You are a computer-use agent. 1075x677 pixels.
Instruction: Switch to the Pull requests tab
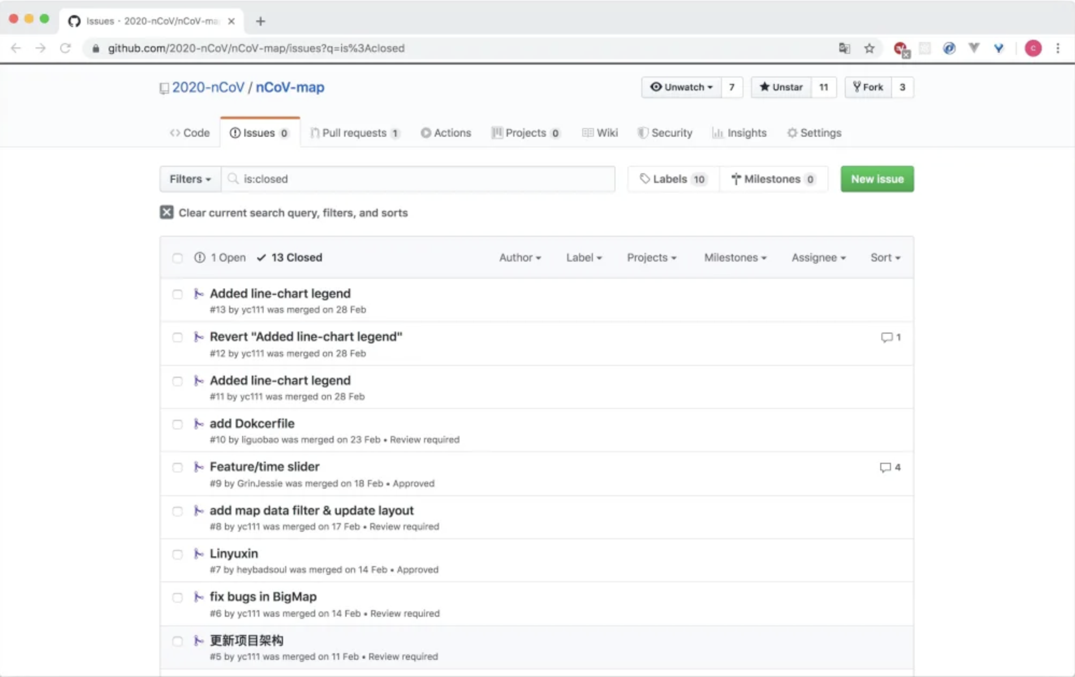click(355, 132)
